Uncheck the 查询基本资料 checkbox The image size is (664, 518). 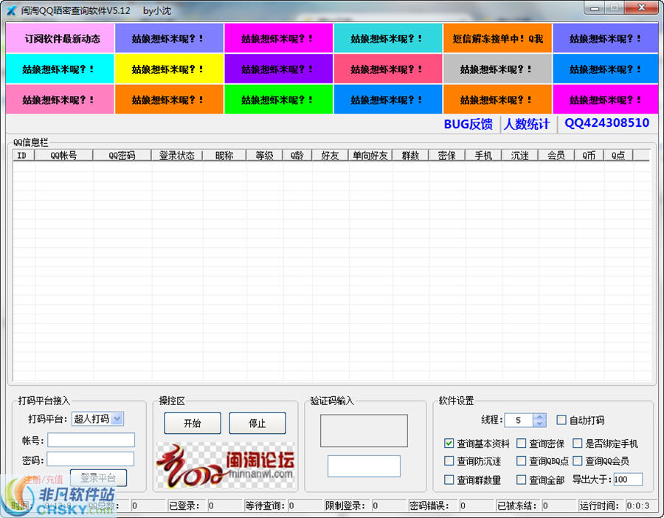[449, 443]
